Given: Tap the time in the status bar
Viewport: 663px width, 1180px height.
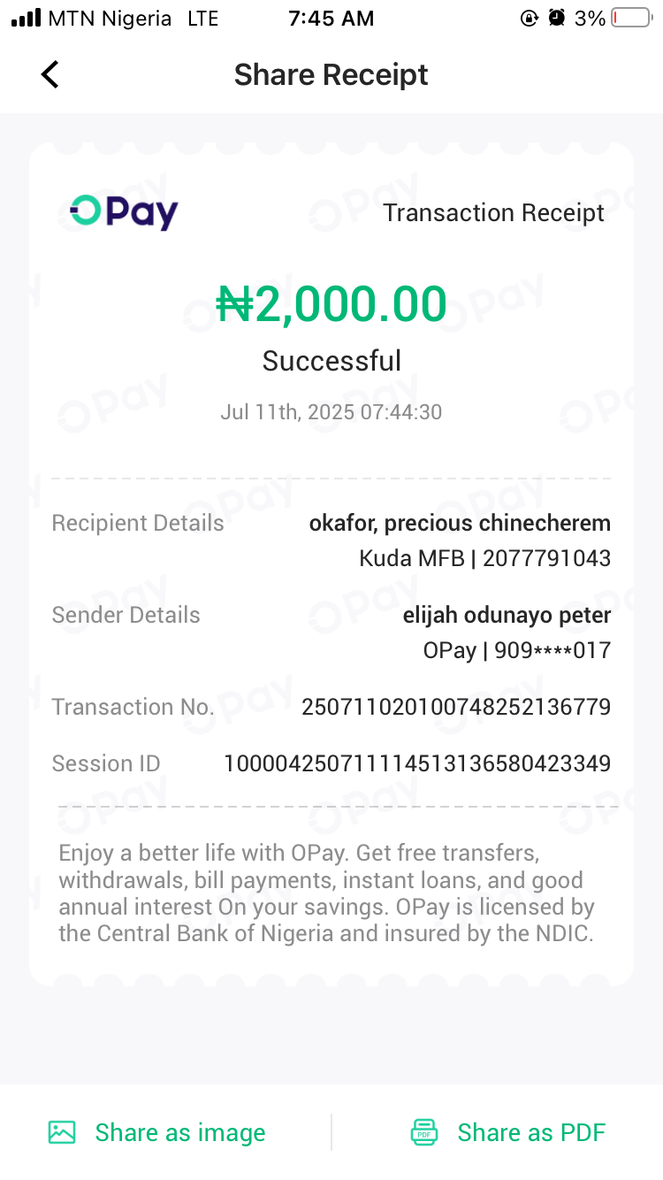Looking at the screenshot, I should tap(331, 19).
